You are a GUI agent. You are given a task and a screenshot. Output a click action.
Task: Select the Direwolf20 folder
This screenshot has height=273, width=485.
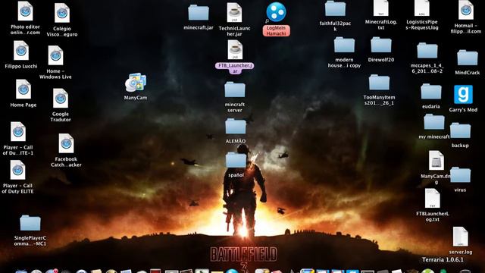[x=381, y=45]
